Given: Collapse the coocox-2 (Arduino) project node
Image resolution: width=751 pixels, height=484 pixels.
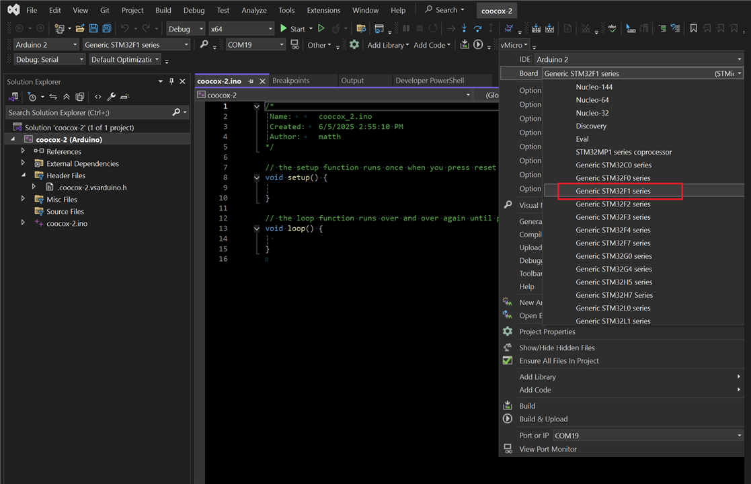Looking at the screenshot, I should point(13,140).
